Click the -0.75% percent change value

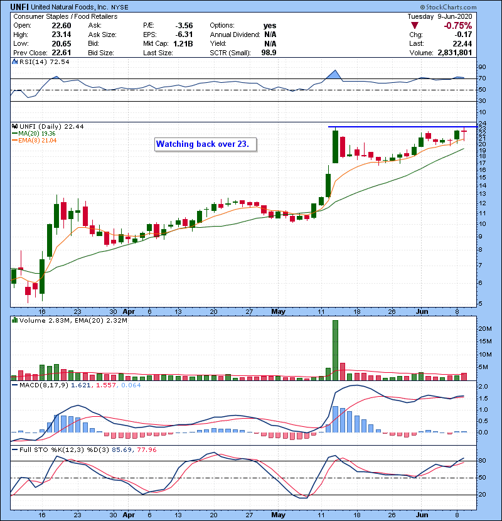[x=458, y=26]
